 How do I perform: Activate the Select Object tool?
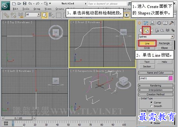pyautogui.click(x=45, y=15)
